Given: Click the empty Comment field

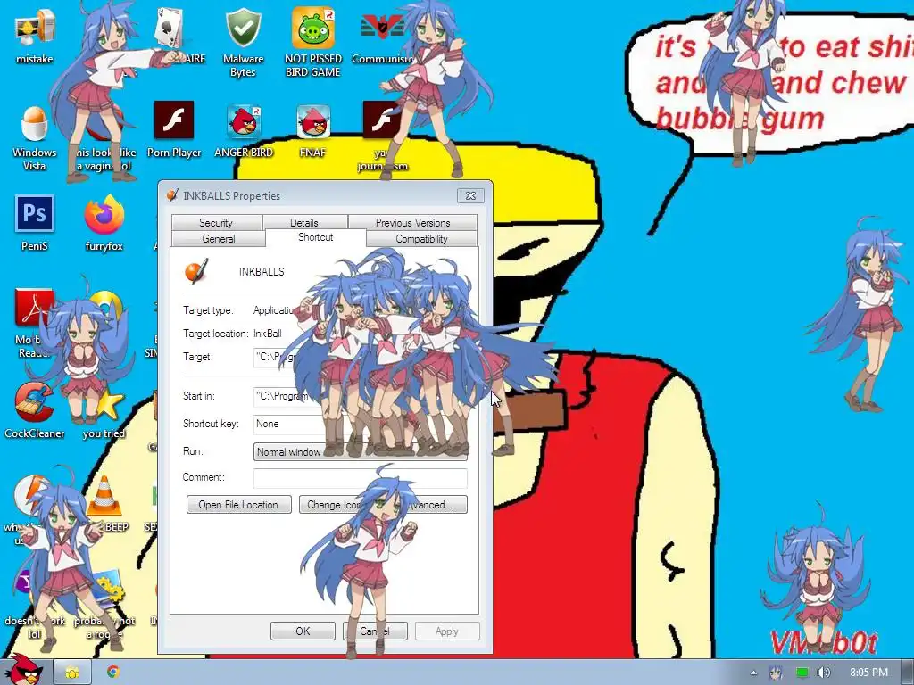Looking at the screenshot, I should 361,478.
